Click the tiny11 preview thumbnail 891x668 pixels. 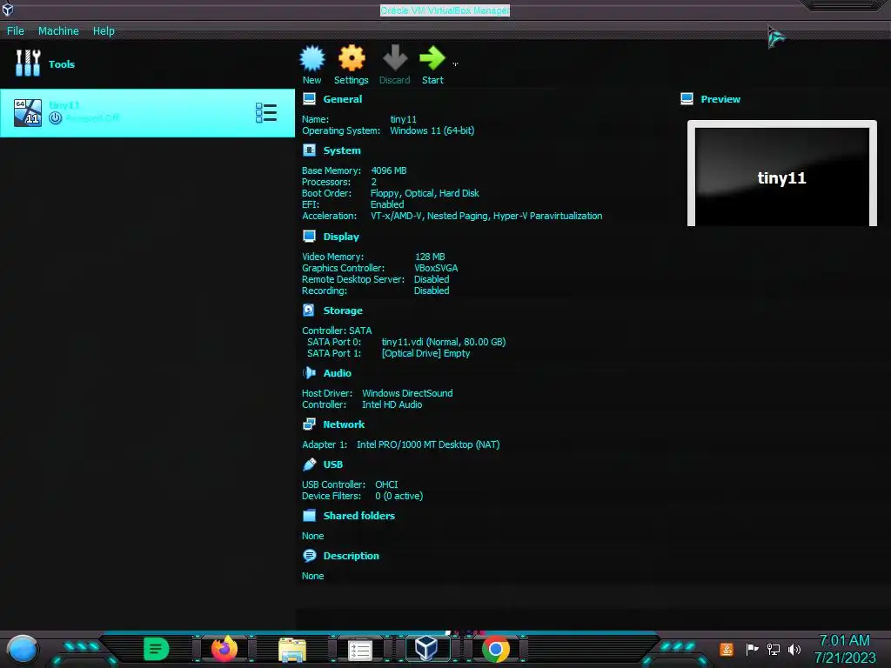782,174
